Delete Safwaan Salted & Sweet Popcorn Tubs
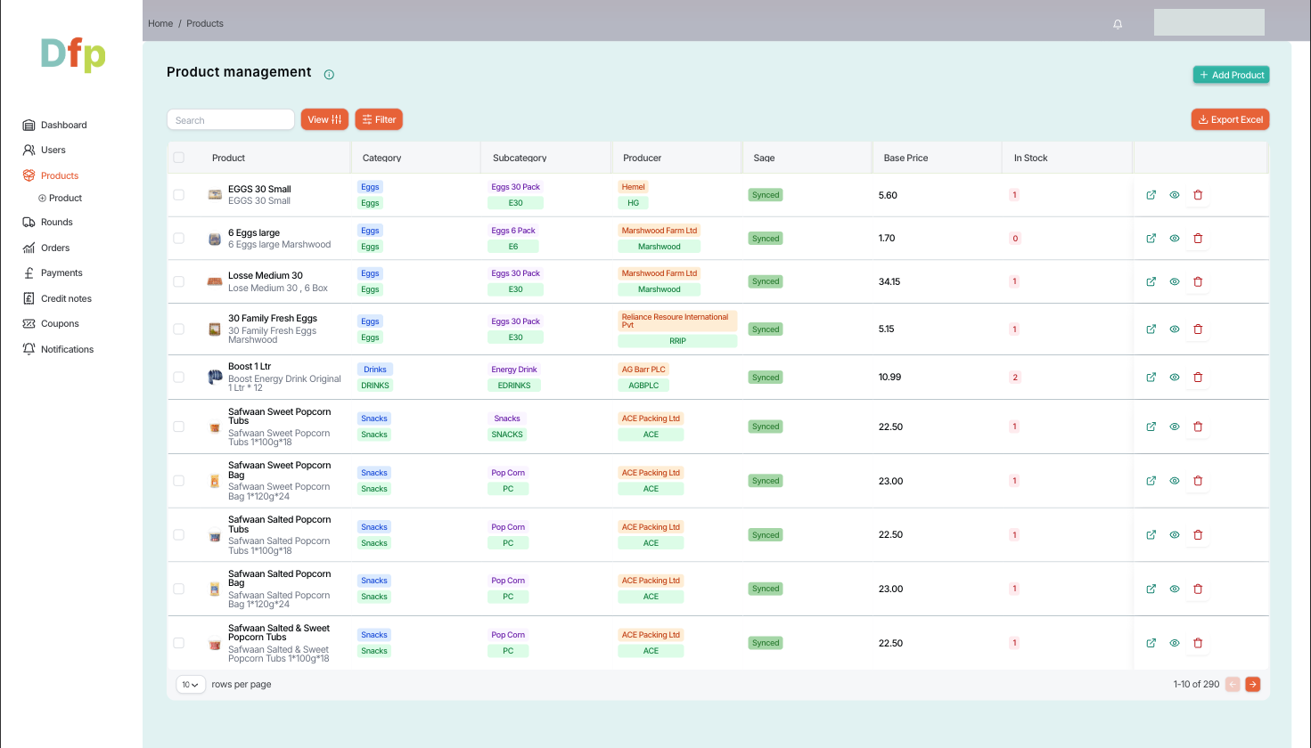 point(1198,643)
